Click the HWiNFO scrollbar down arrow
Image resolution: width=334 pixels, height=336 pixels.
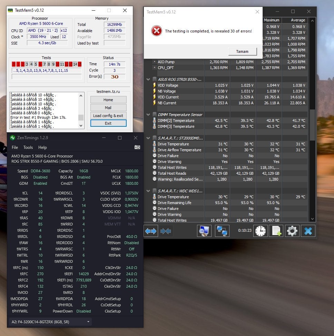(x=312, y=219)
